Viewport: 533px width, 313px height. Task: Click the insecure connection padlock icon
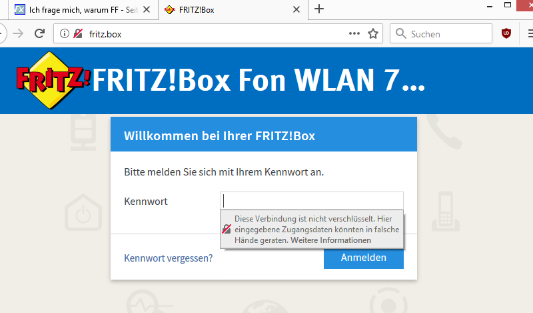click(78, 33)
